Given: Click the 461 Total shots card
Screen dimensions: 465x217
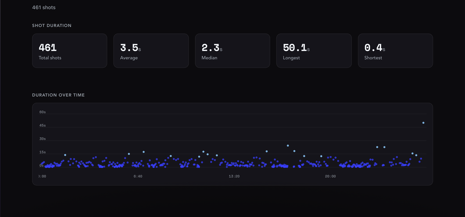Looking at the screenshot, I should (69, 51).
